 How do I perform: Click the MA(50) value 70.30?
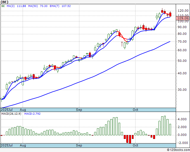tap(44, 6)
